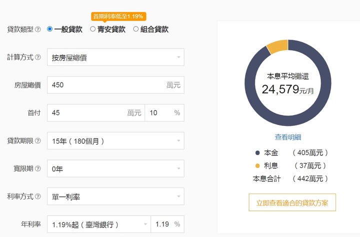Open the 貸款期限 15年 dropdown
The width and height of the screenshot is (360, 237).
(115, 141)
